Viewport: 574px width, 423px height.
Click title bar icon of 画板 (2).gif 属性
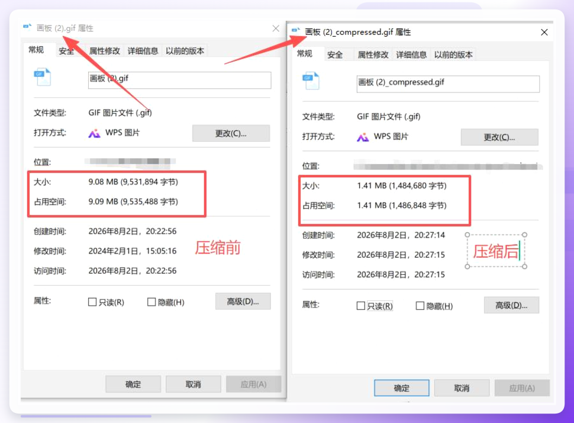(27, 27)
